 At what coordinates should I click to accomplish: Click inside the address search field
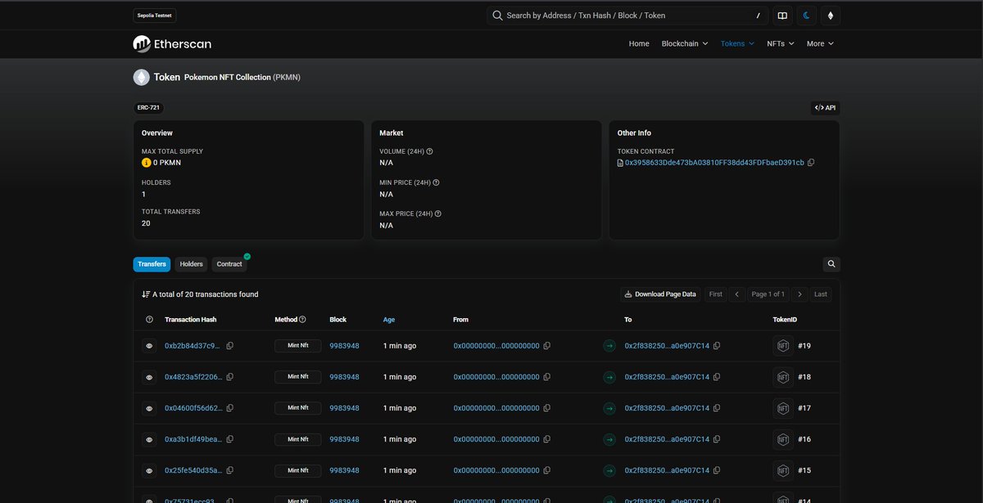(627, 16)
